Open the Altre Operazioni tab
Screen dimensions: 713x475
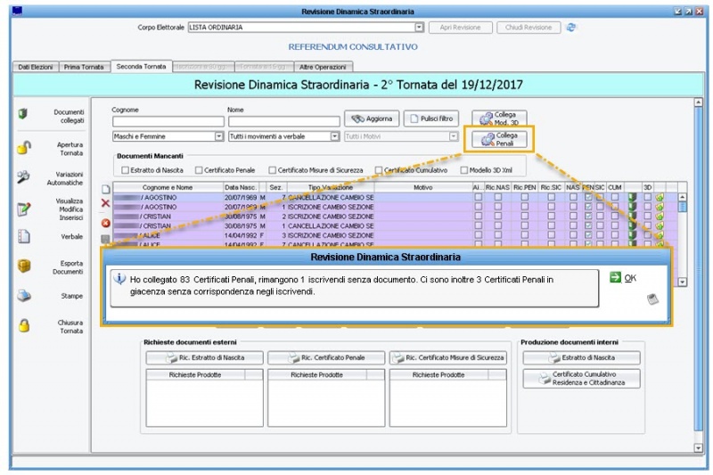pos(324,67)
